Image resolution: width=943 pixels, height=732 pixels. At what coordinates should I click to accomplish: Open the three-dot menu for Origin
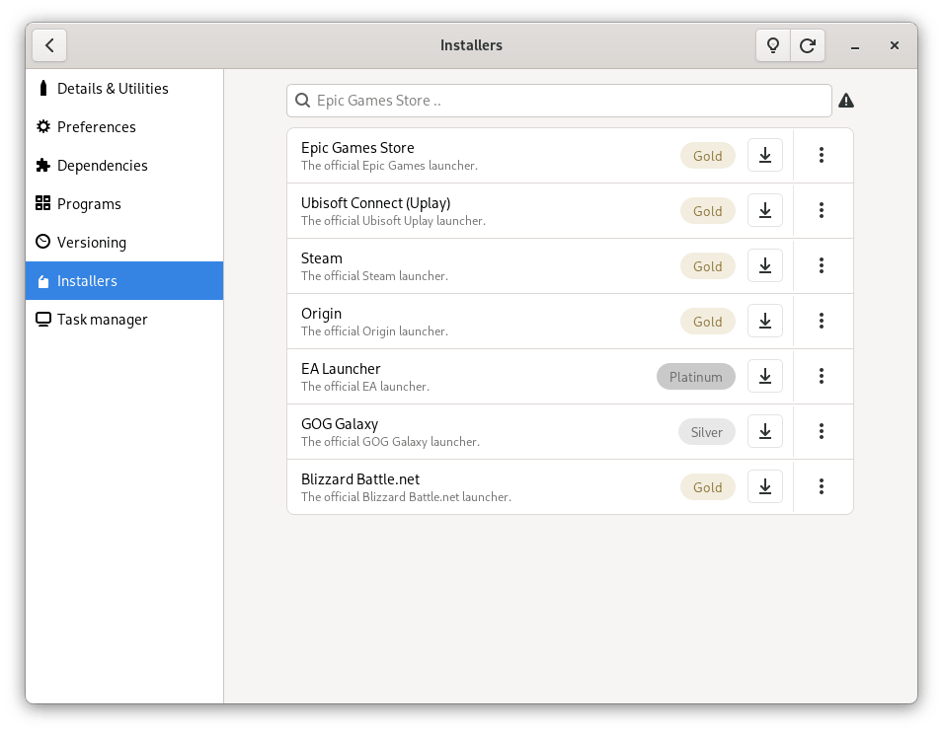(821, 321)
